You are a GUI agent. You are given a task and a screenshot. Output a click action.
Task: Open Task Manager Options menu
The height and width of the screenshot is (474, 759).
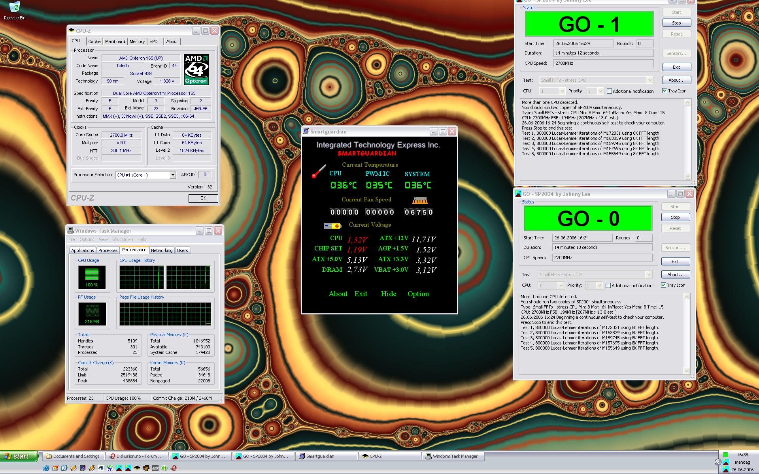87,239
